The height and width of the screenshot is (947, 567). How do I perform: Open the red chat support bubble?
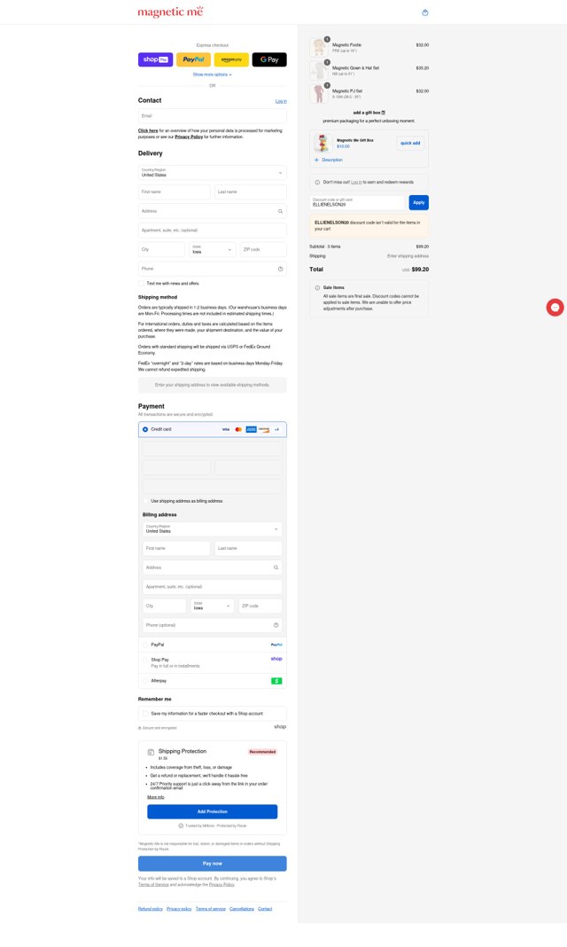click(555, 308)
